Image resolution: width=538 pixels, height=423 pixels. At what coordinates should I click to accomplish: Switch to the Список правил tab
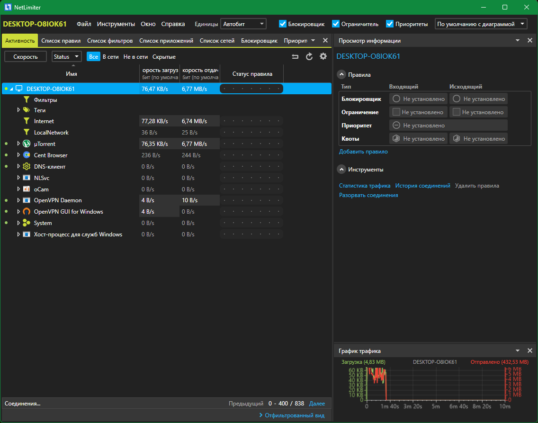click(x=61, y=41)
